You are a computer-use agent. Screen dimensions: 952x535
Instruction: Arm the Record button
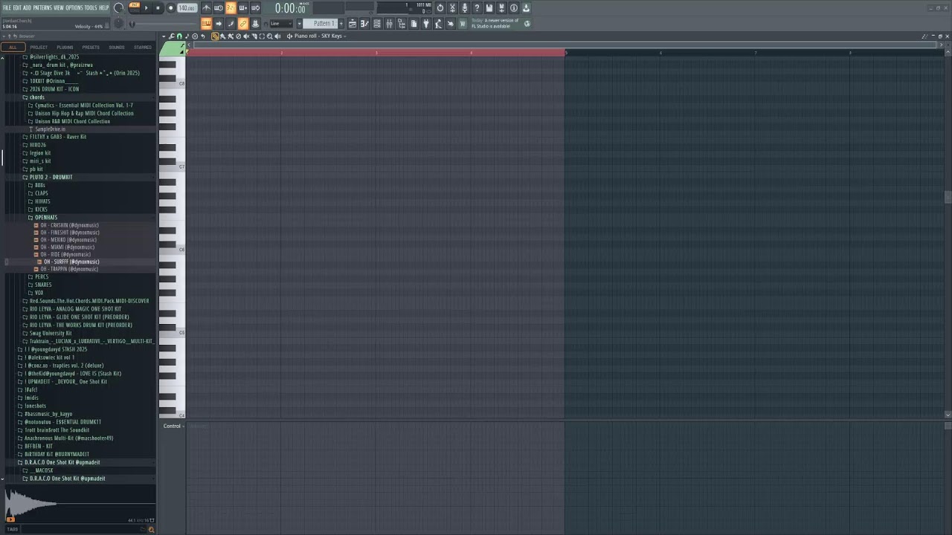170,8
